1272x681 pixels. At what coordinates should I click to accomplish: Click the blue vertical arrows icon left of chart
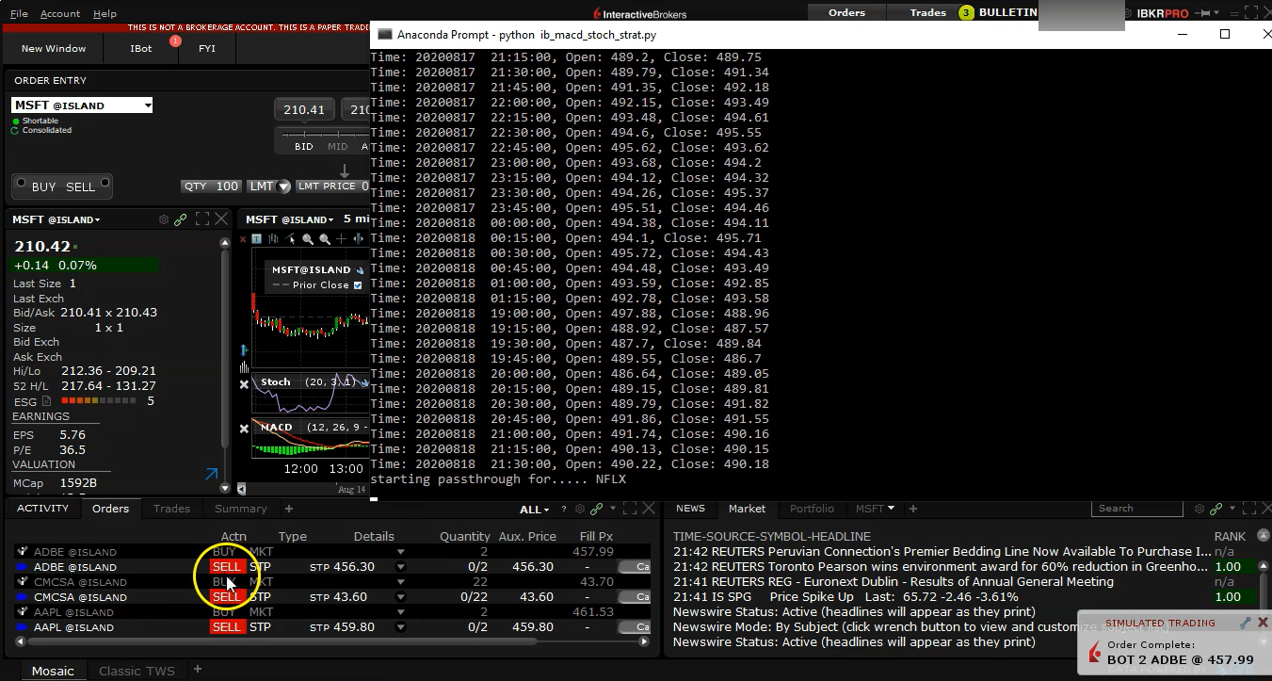click(x=244, y=349)
